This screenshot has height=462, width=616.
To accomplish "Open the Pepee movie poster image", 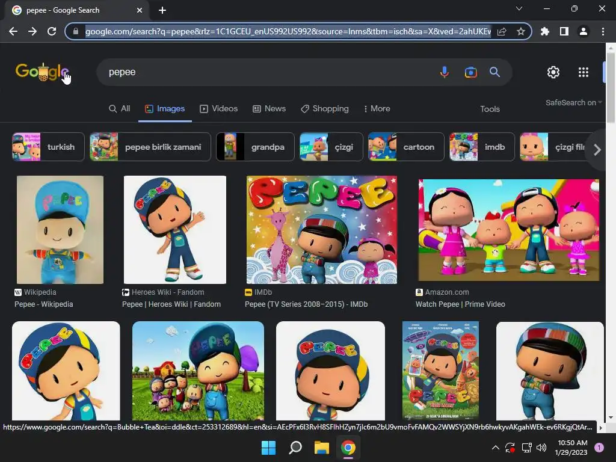I will point(440,371).
